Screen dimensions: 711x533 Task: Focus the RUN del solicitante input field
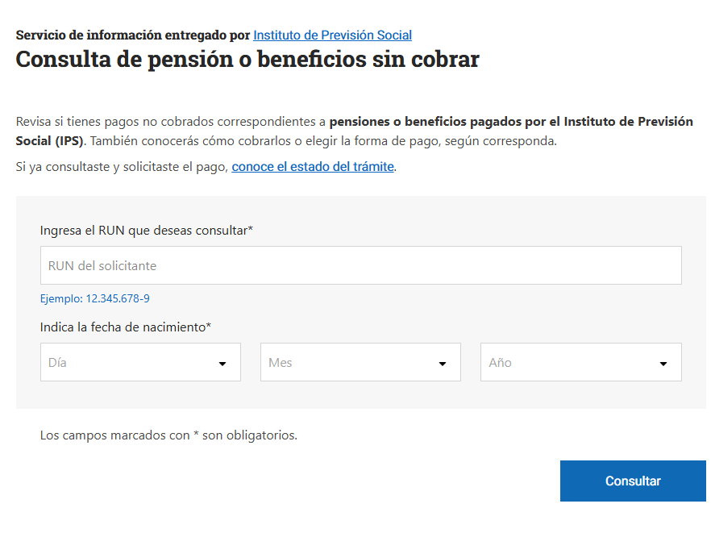click(x=360, y=265)
